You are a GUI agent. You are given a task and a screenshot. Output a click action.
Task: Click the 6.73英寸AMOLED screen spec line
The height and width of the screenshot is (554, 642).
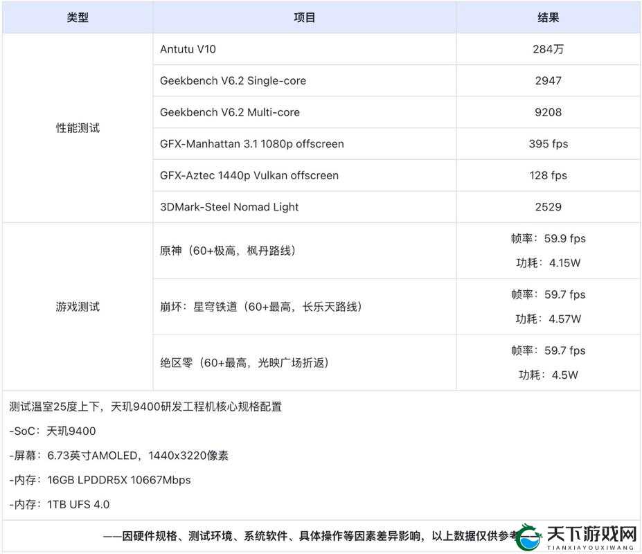[118, 456]
